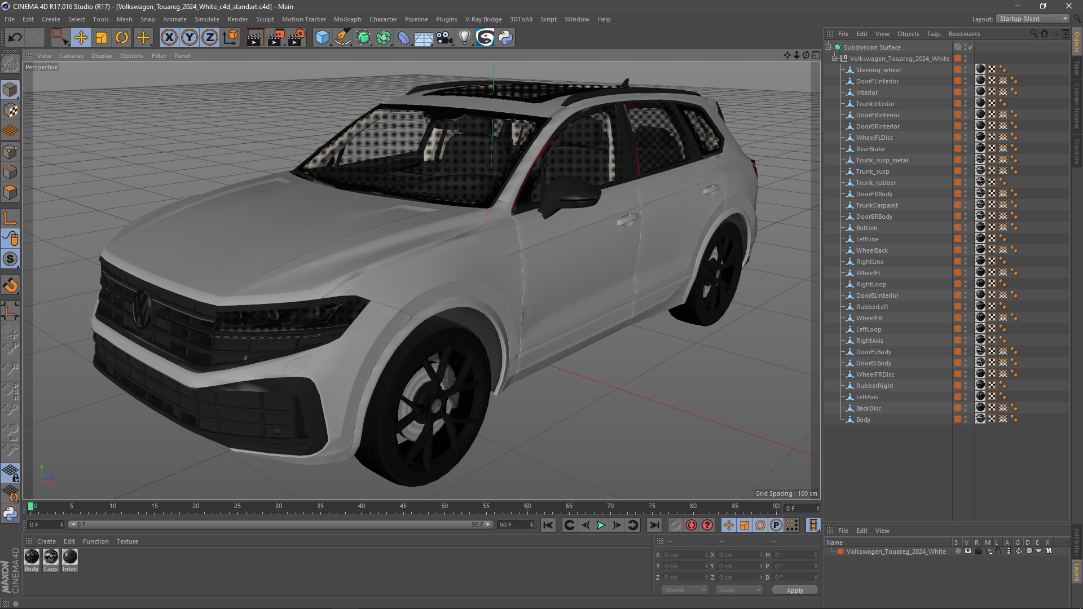Open Object Manager Tags menu
The image size is (1083, 609).
pyautogui.click(x=934, y=34)
